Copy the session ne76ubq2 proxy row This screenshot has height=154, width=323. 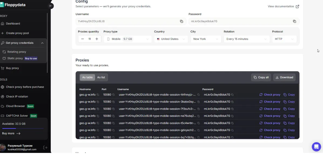(289, 116)
